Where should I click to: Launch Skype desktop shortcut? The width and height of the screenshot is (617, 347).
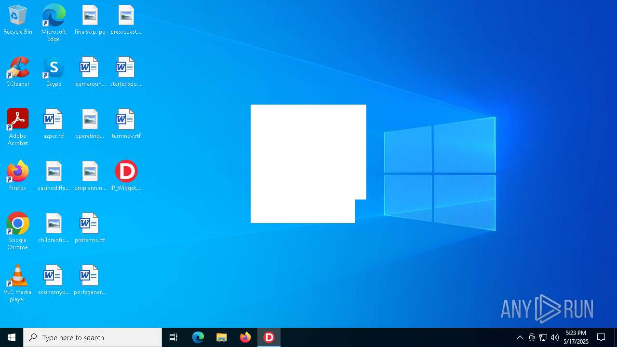point(54,72)
